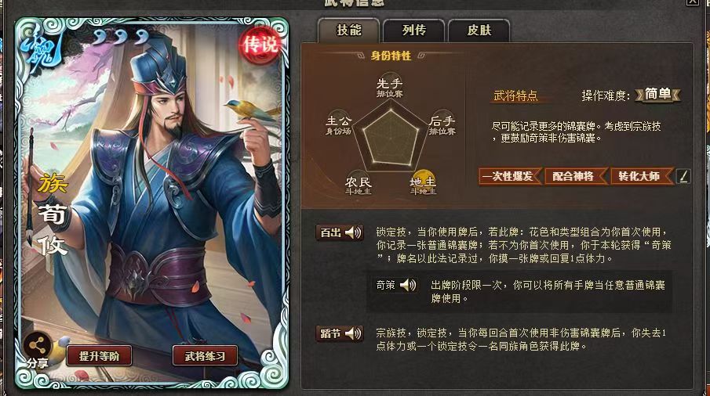Play the 奇策 skill voice audio
Image resolution: width=710 pixels, height=396 pixels.
[407, 285]
